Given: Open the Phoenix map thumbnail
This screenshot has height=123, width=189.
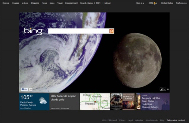Looking at the screenshot, I should pyautogui.click(x=95, y=102).
